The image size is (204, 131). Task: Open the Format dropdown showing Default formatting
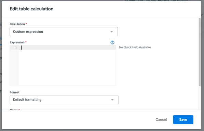tap(64, 100)
